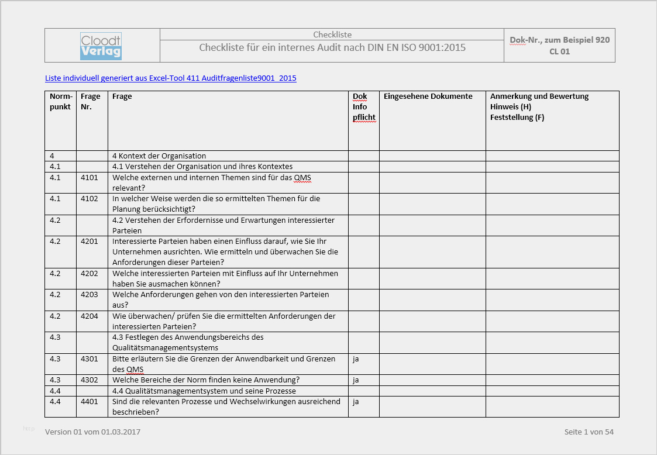The image size is (657, 455).
Task: Select question 4101 about externen und internen Themen
Action: 212,182
